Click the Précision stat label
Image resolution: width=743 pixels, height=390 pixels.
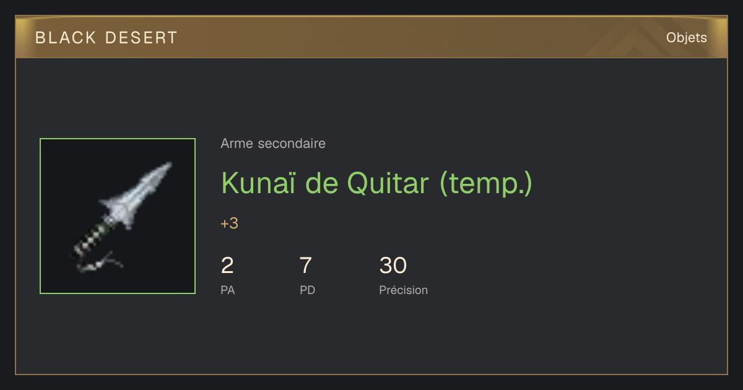[x=403, y=290]
